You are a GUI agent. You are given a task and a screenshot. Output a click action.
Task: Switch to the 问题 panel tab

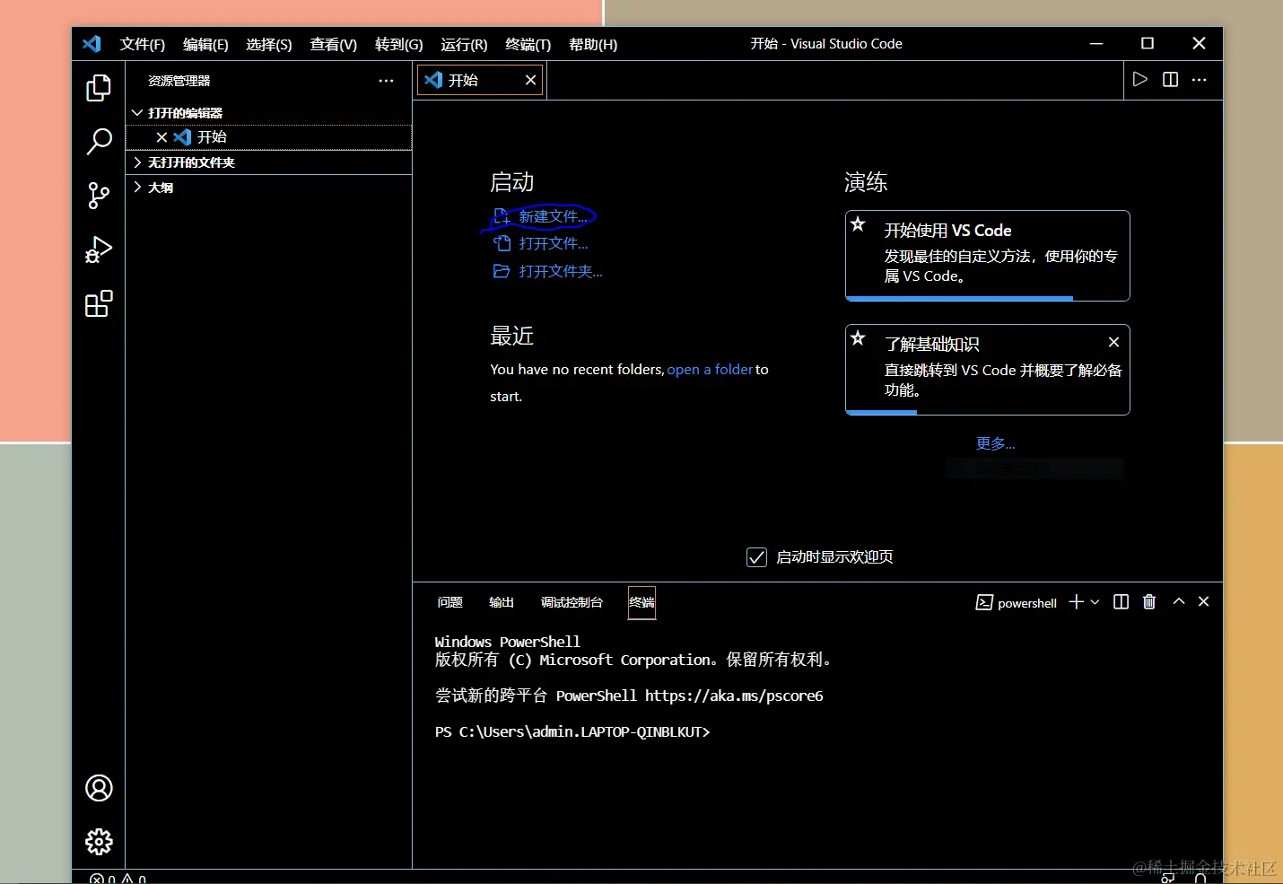pos(449,602)
